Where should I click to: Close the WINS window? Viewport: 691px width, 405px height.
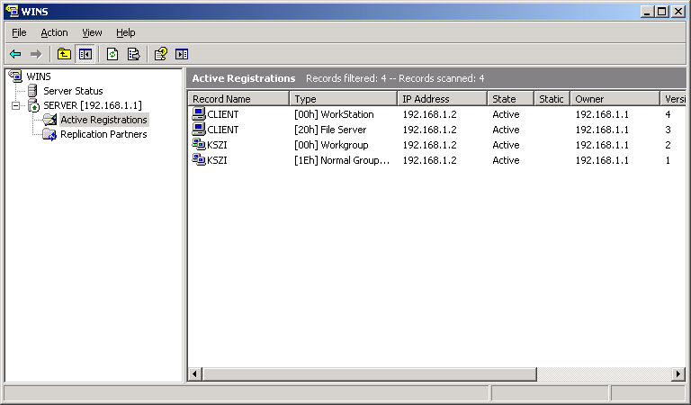(x=678, y=12)
